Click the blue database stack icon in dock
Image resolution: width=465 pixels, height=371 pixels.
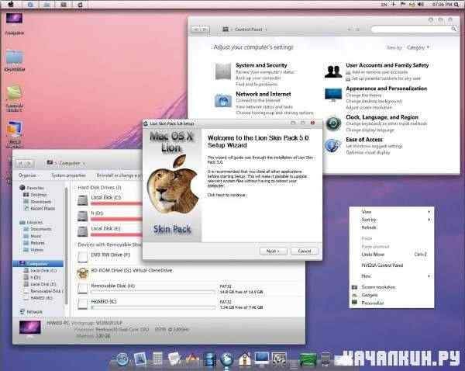210,359
